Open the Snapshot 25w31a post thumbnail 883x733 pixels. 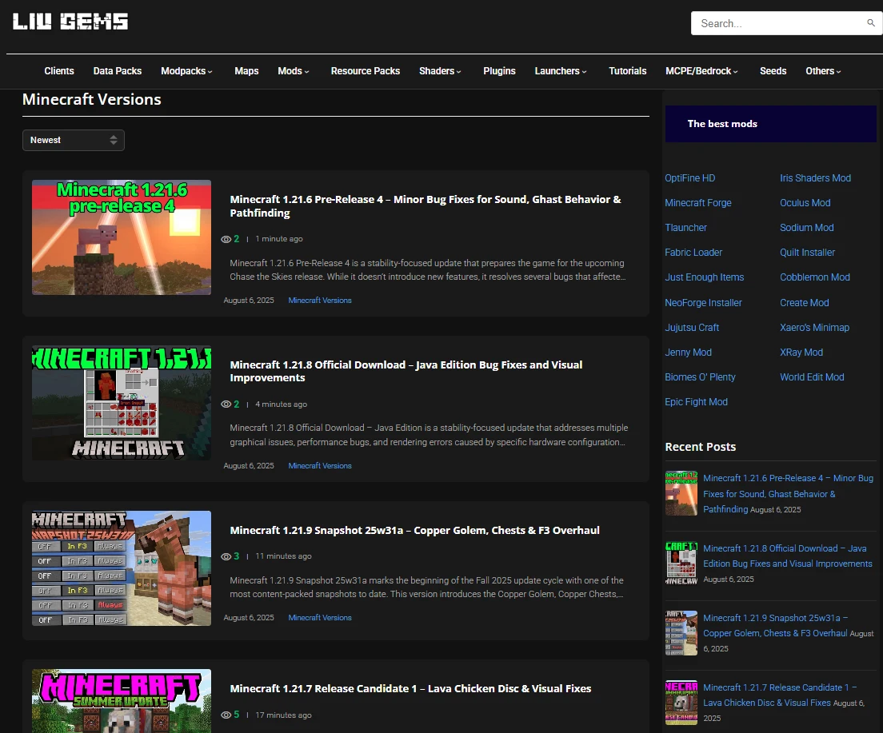[122, 568]
